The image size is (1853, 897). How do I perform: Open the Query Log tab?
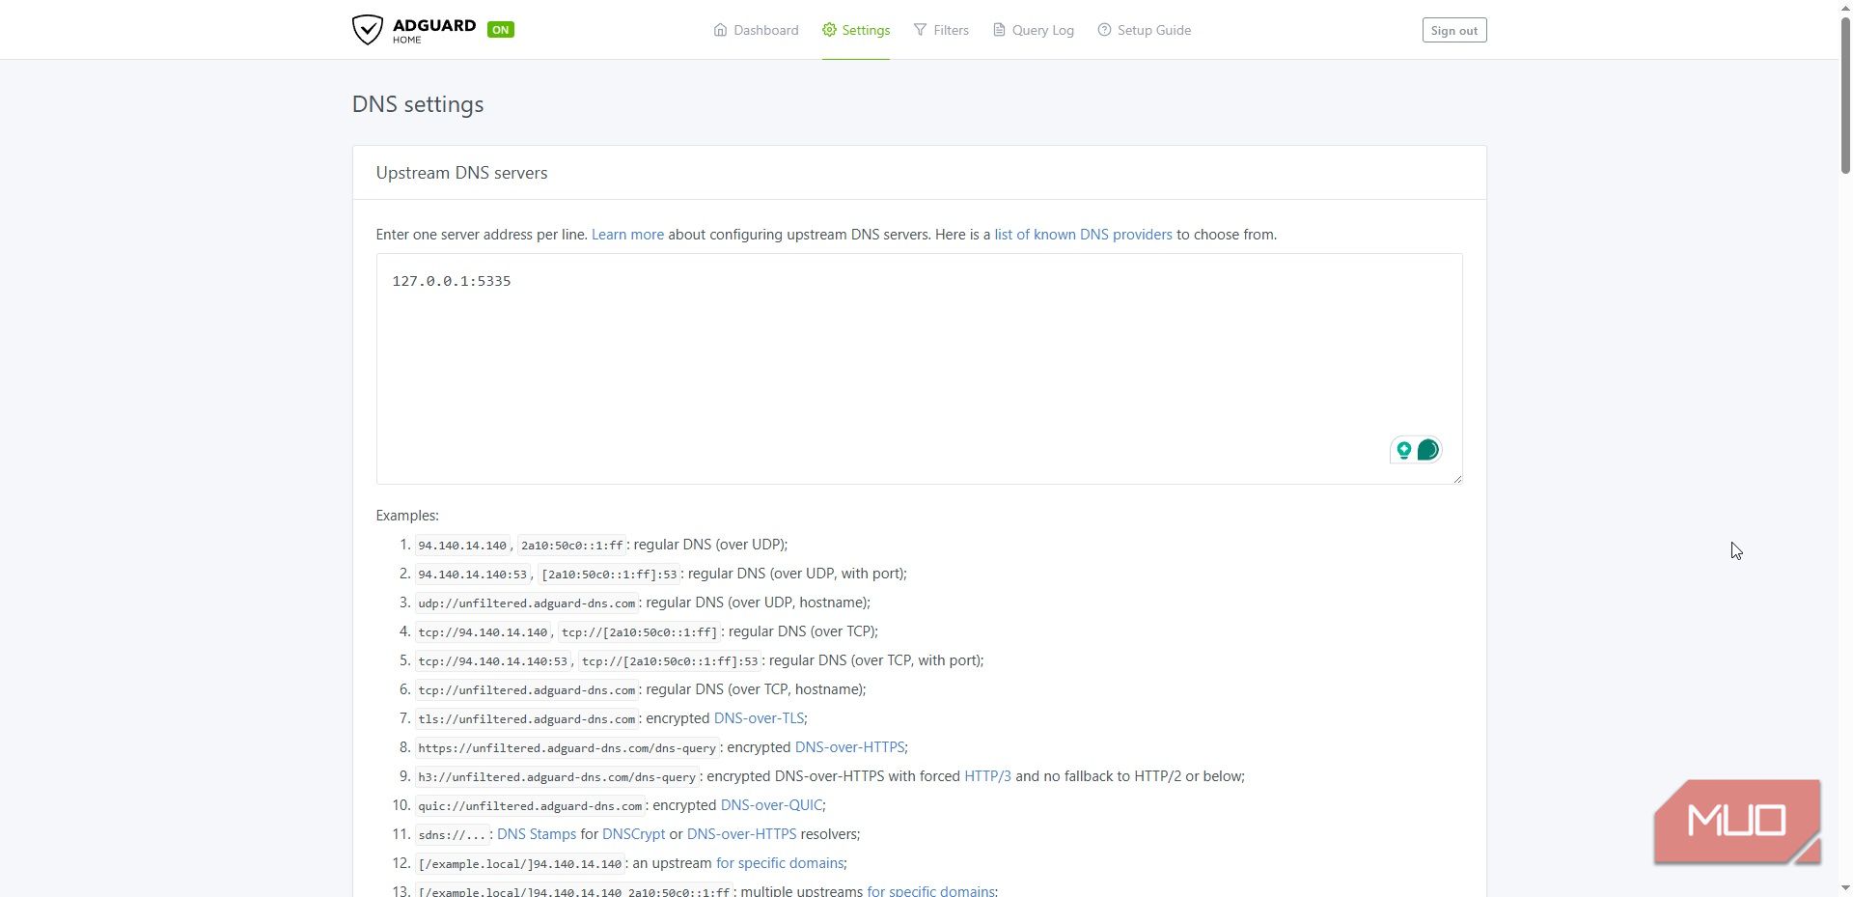click(1033, 30)
